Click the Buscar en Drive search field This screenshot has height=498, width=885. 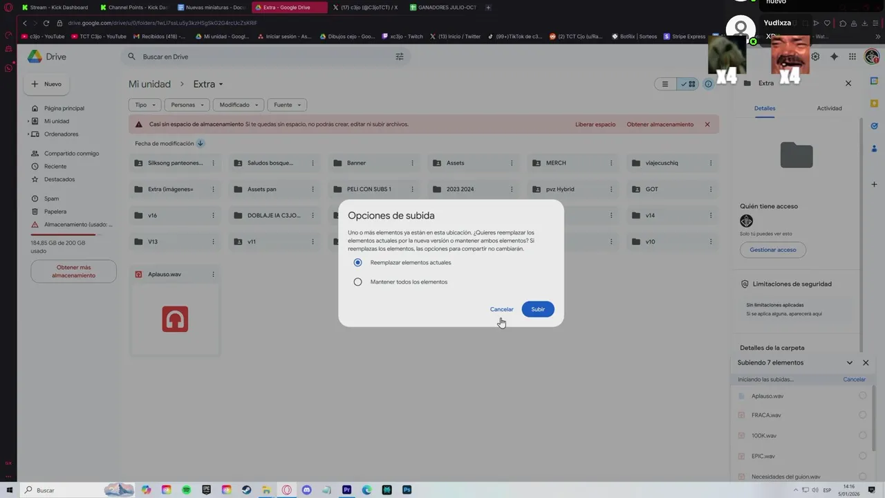(266, 57)
